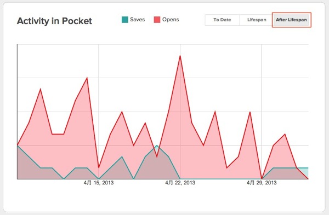
Task: Click the 4月 15, 2013 axis label
Action: pos(99,183)
